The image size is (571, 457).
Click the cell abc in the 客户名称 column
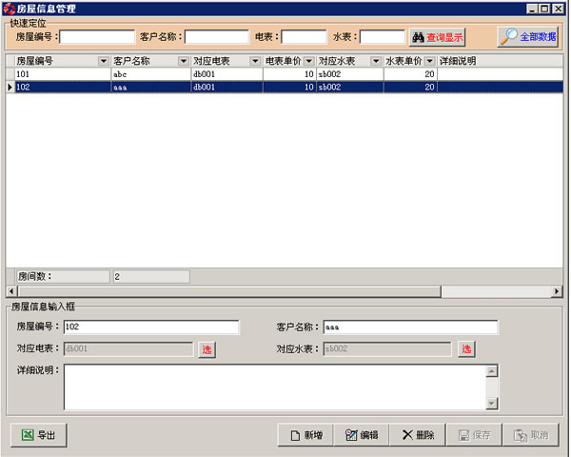point(150,74)
